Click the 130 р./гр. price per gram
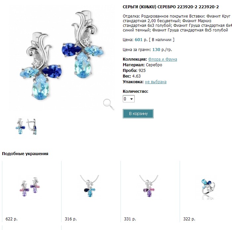Image resolution: width=232 pixels, height=230 pixels. click(x=162, y=50)
